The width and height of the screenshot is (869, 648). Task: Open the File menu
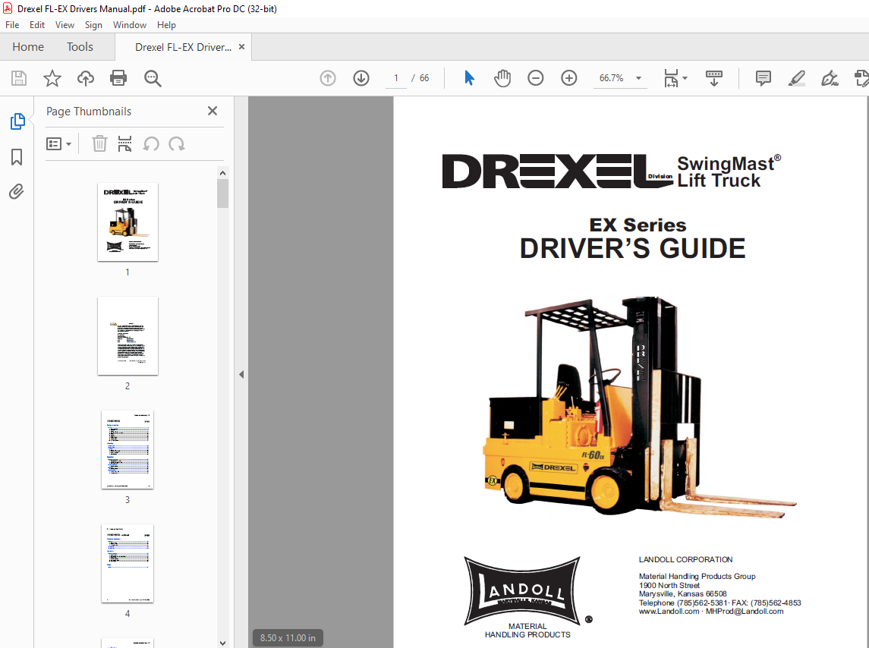point(12,25)
